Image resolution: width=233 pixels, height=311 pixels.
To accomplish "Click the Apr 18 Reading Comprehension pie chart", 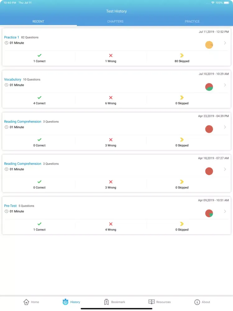I will coord(209,171).
